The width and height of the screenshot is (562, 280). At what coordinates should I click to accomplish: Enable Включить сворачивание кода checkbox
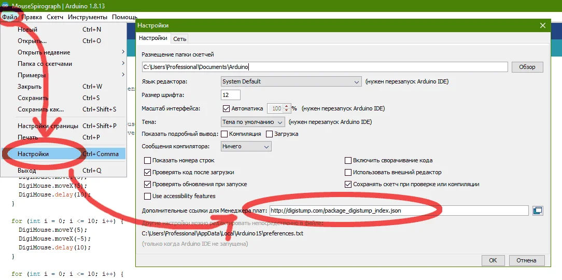tap(348, 161)
